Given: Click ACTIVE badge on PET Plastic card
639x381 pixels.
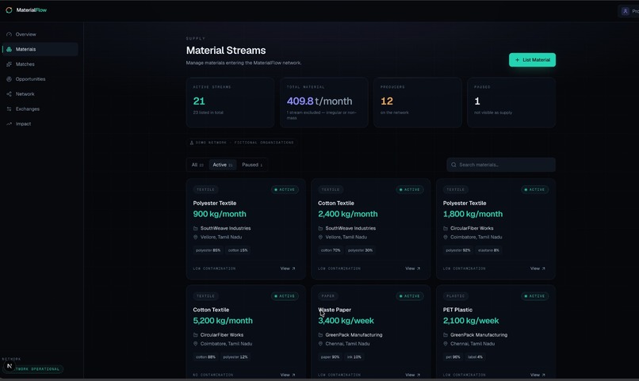Looking at the screenshot, I should click(535, 296).
